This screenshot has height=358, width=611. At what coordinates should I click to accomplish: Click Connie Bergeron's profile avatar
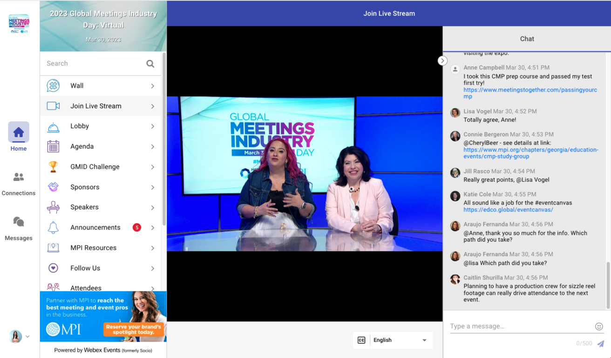pyautogui.click(x=455, y=136)
